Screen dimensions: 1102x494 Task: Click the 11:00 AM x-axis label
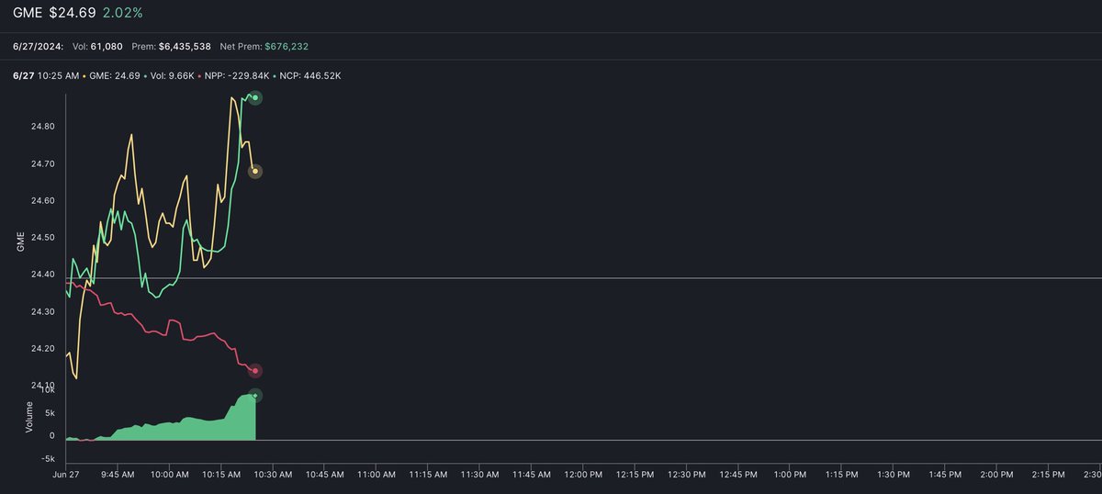(x=377, y=476)
